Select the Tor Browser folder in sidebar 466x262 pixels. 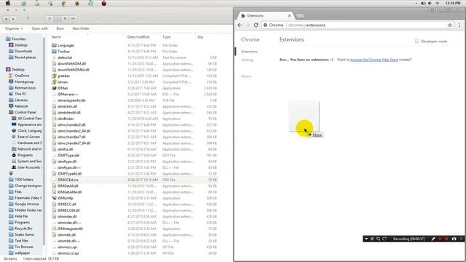tap(24, 247)
